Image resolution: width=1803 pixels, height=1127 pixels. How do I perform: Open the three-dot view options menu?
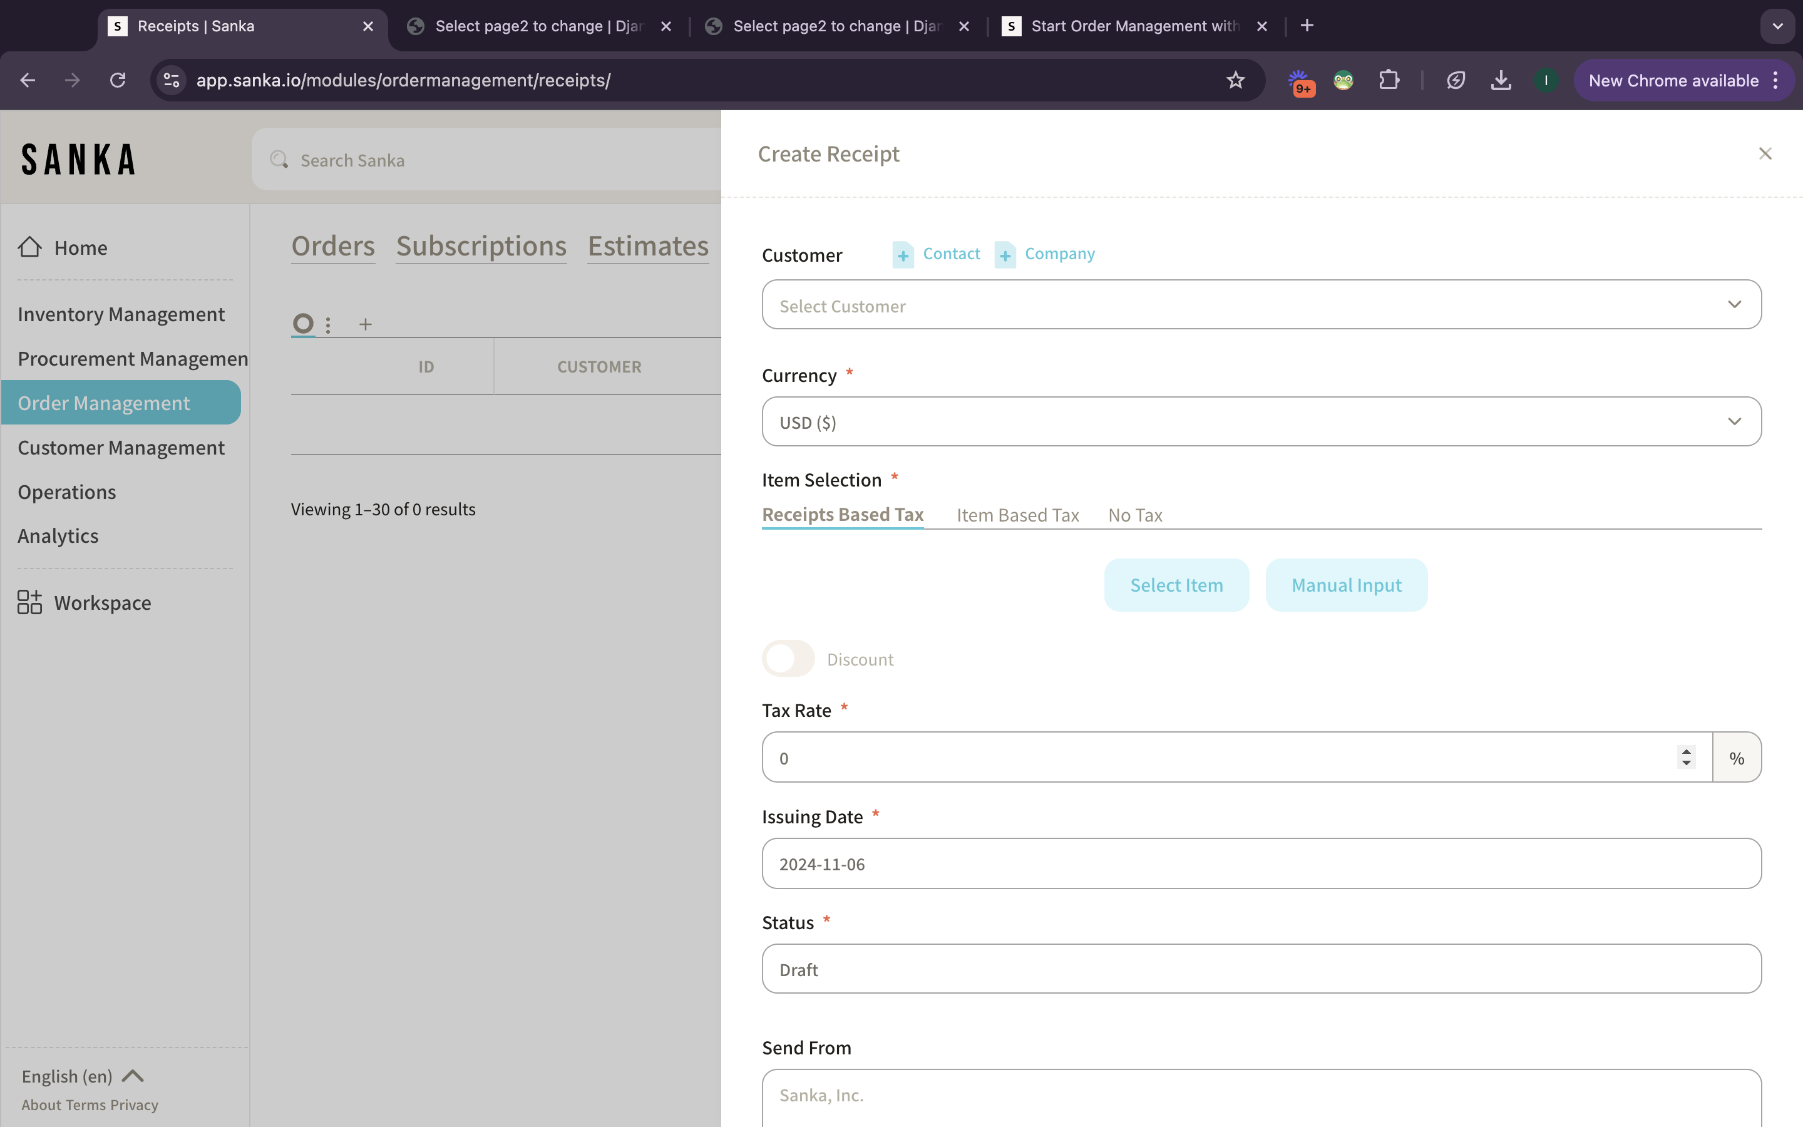pos(328,325)
